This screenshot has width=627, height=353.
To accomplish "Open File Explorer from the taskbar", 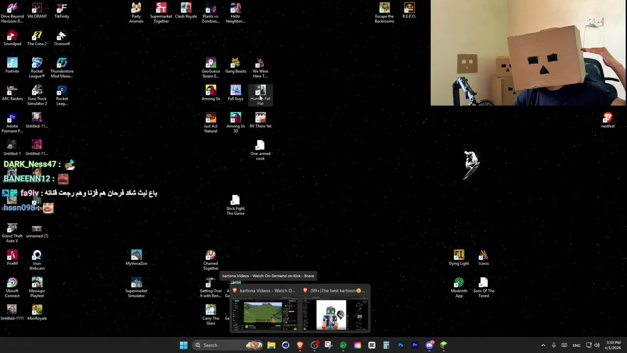I will 271,345.
